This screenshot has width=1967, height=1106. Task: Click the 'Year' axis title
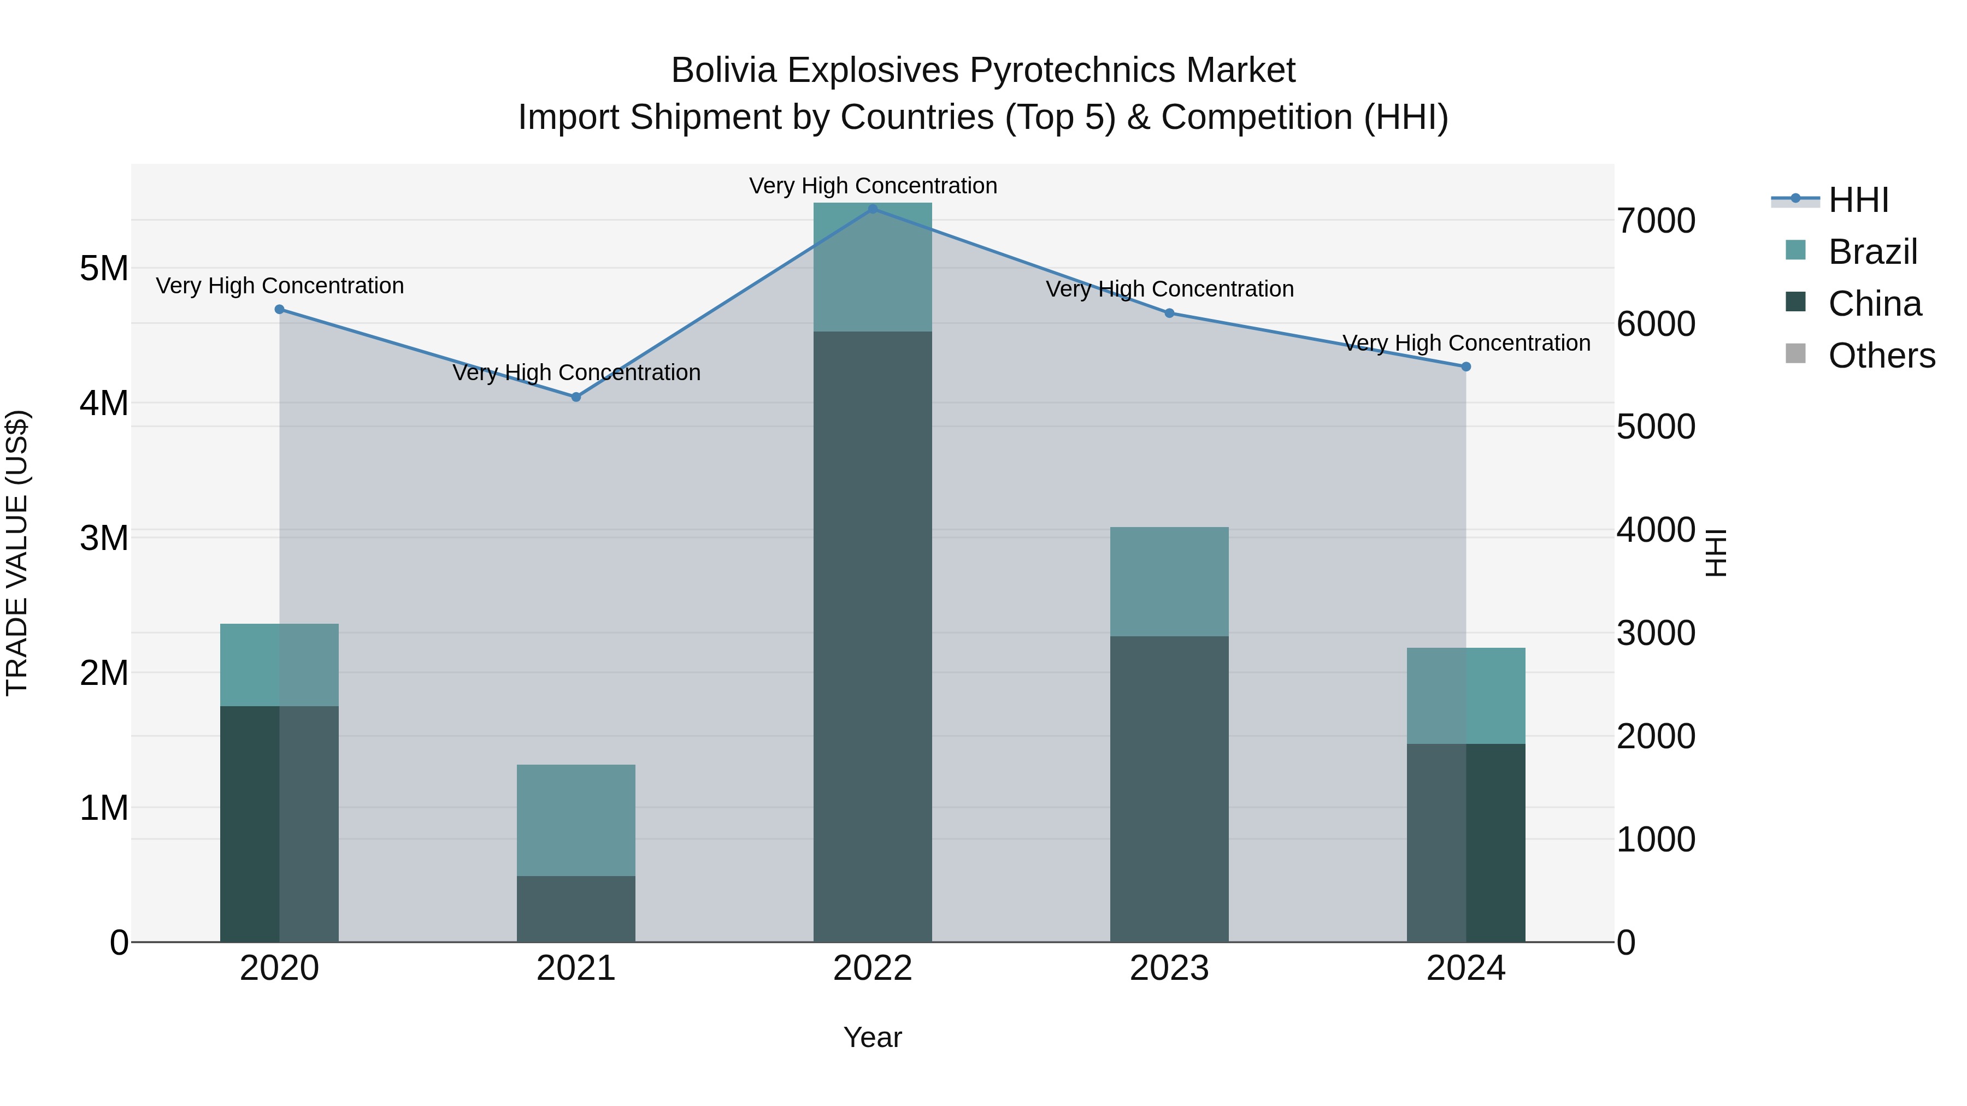tap(873, 1038)
